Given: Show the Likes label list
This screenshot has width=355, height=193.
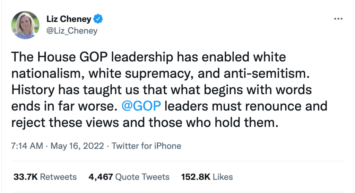Looking at the screenshot, I should coord(223,177).
